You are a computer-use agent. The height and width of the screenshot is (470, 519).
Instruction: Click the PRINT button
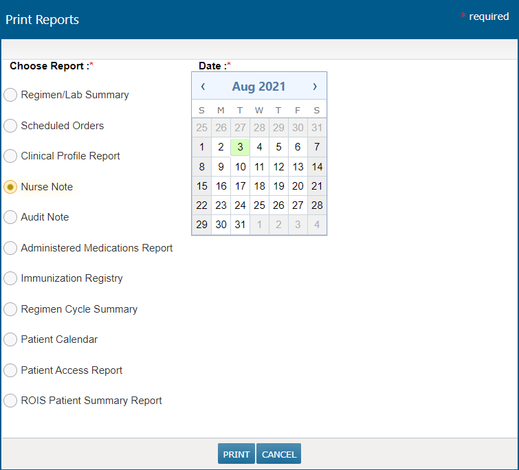[x=236, y=454]
